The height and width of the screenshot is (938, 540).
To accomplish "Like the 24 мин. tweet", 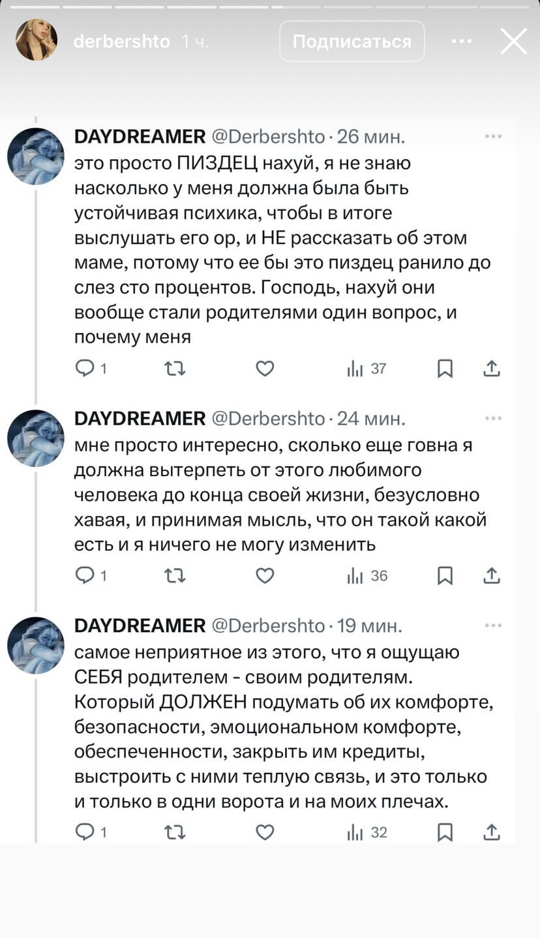I will [264, 576].
